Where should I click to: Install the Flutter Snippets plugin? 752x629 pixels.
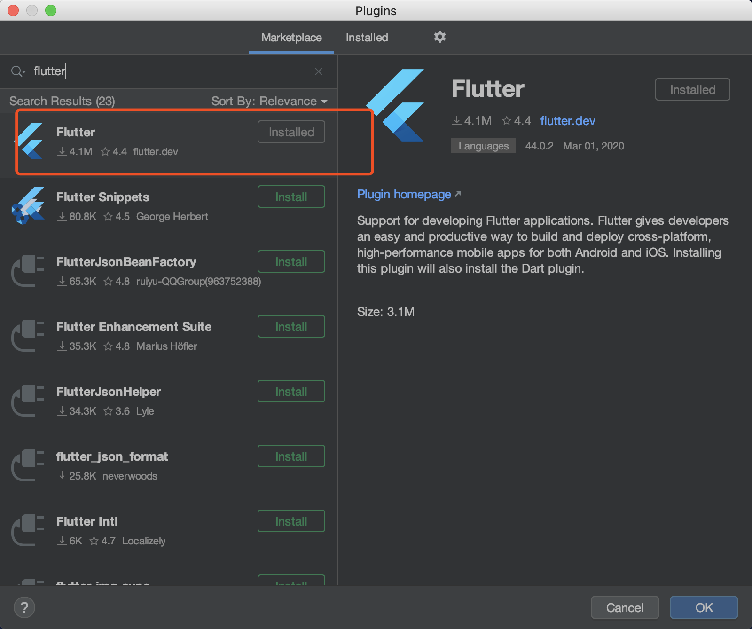pyautogui.click(x=291, y=197)
